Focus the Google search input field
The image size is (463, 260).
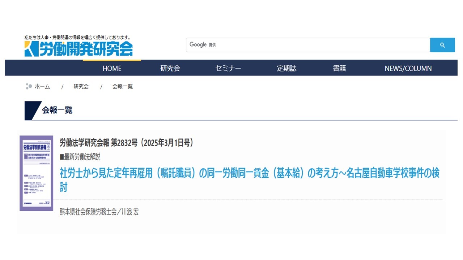(318, 45)
